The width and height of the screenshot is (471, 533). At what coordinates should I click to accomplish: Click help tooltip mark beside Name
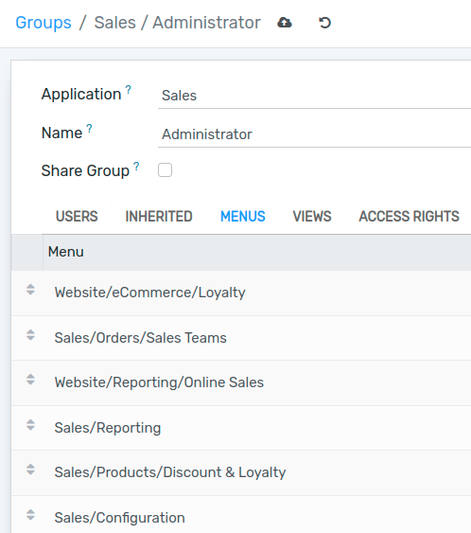[89, 129]
